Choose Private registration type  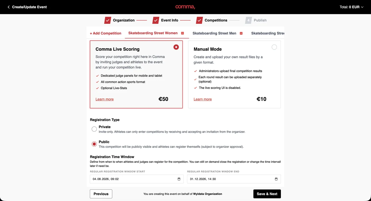click(x=94, y=129)
